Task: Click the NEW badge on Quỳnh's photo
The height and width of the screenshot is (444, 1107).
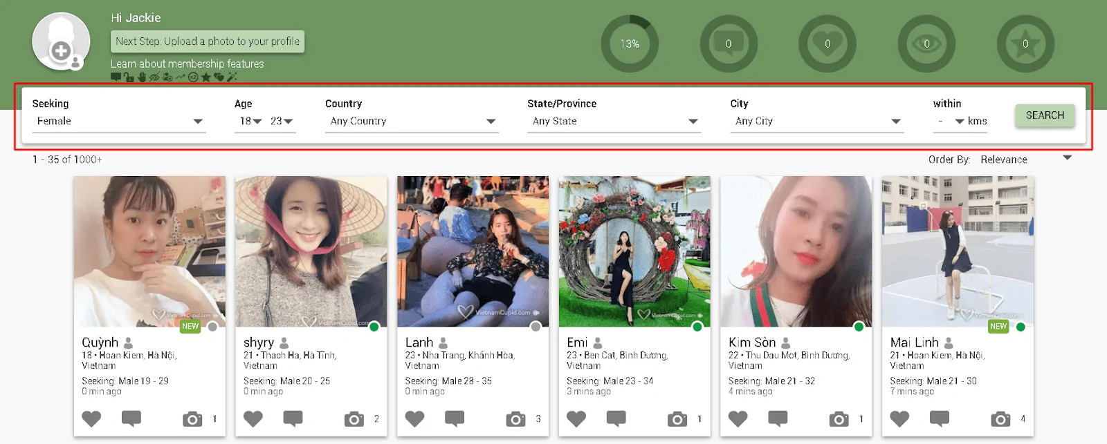Action: click(x=190, y=327)
